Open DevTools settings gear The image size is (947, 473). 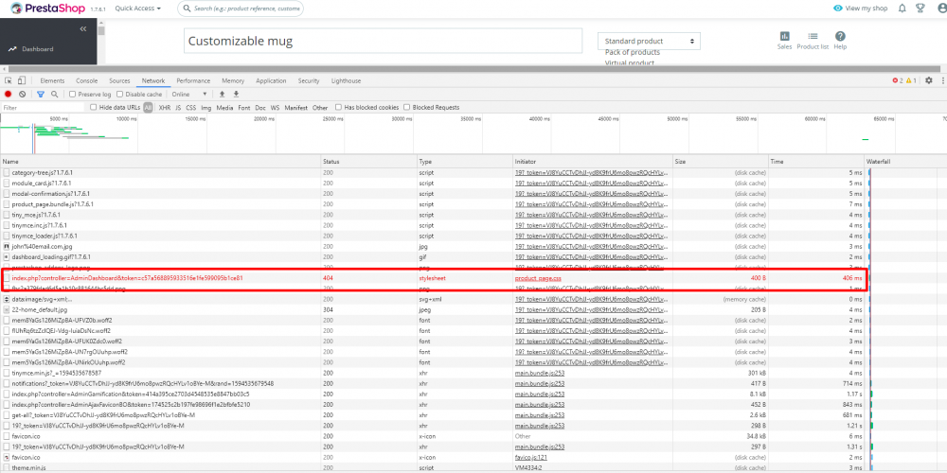(928, 81)
